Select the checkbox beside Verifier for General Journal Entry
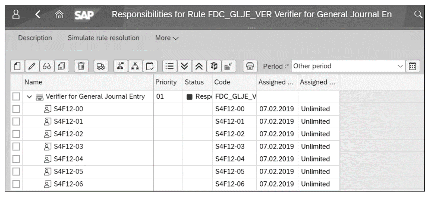The image size is (430, 198). tap(16, 96)
